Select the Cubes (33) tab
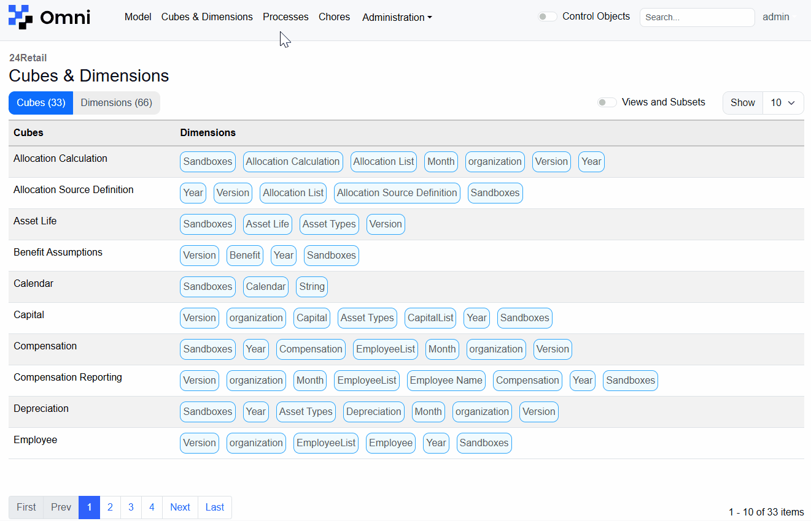811x521 pixels. tap(41, 102)
